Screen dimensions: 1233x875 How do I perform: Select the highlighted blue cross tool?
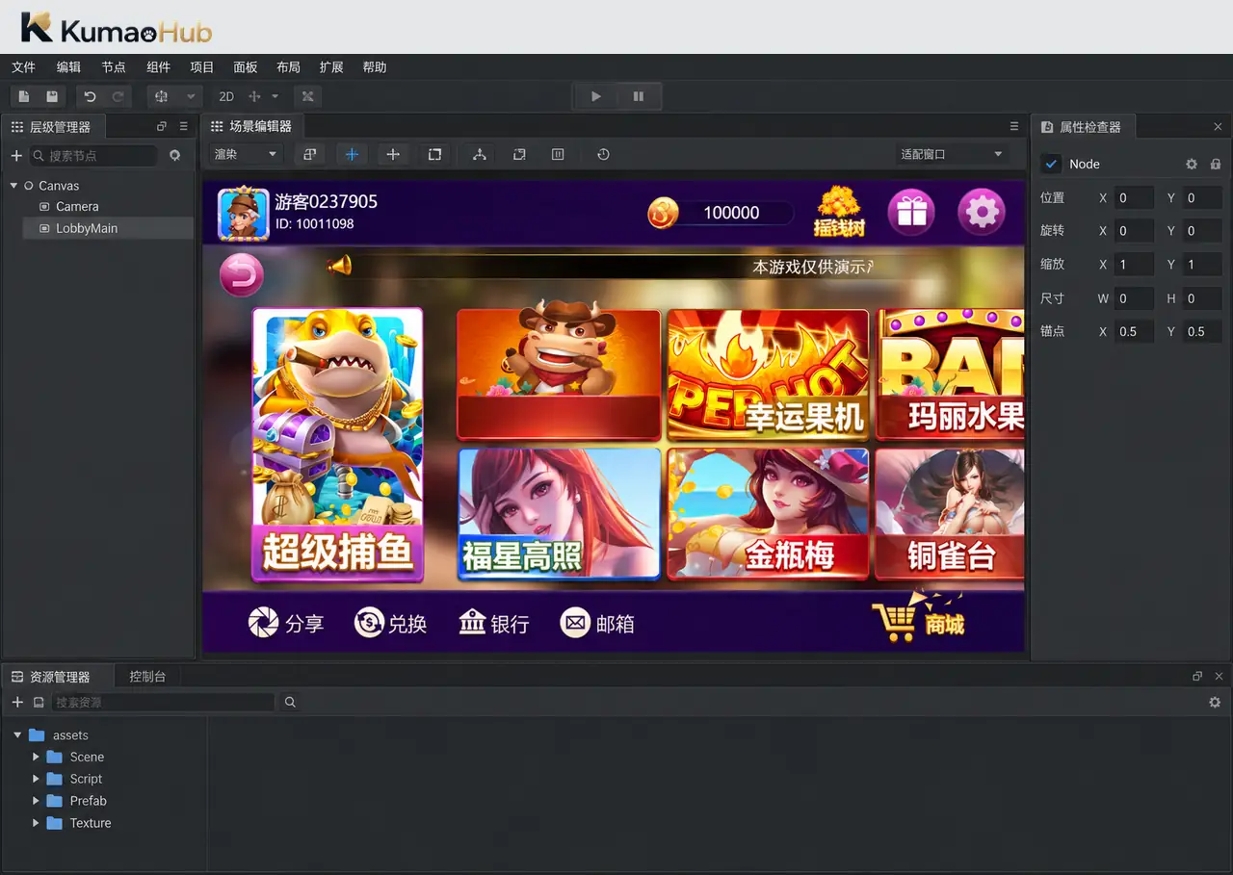point(352,154)
